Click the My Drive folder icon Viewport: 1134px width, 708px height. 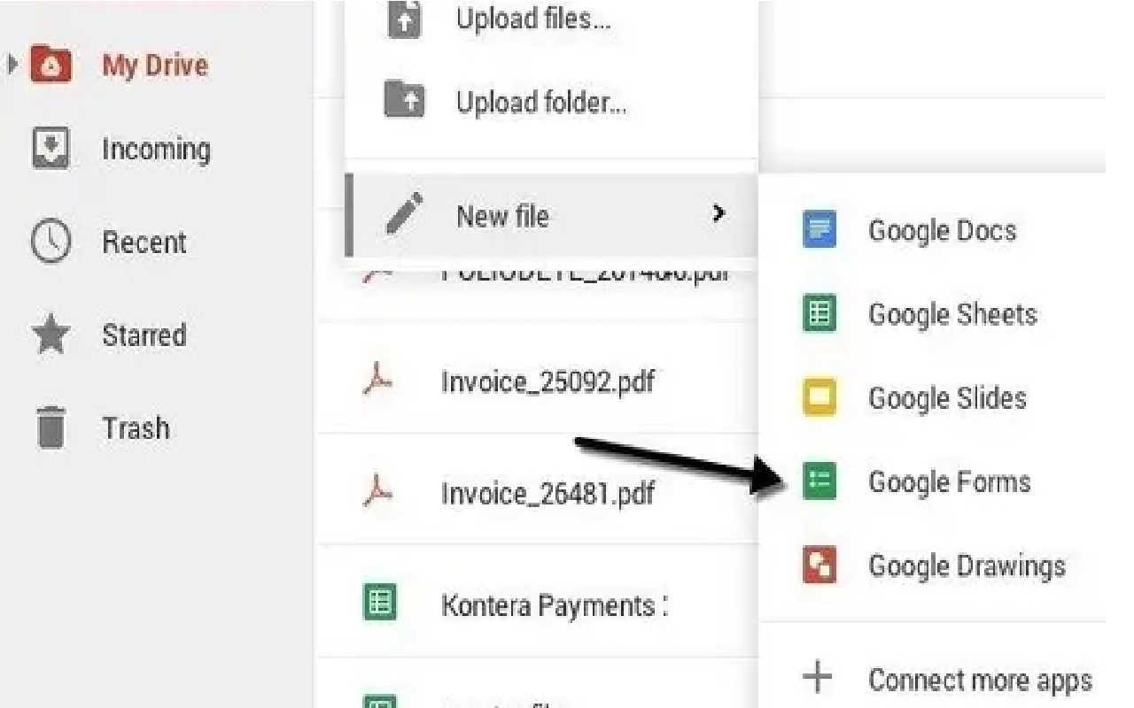[x=50, y=65]
